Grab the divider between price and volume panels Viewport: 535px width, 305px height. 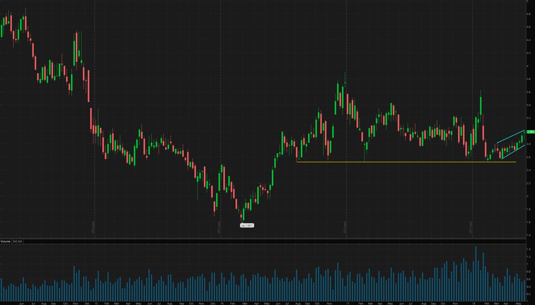[x=264, y=239]
